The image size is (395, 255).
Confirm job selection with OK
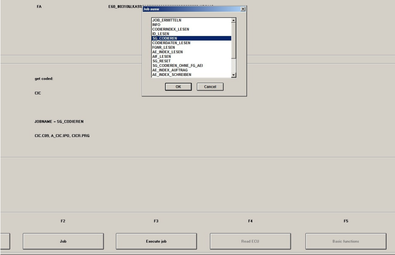click(x=178, y=86)
